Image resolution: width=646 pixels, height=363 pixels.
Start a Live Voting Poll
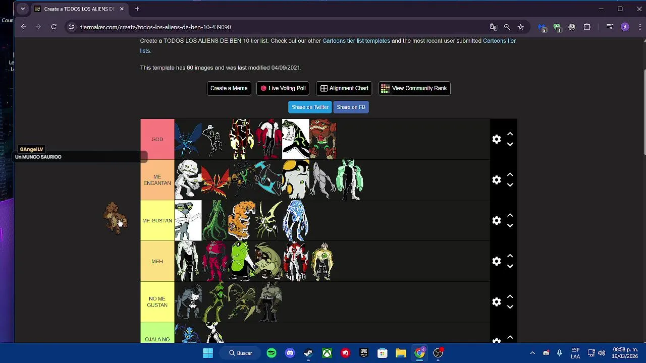coord(283,88)
